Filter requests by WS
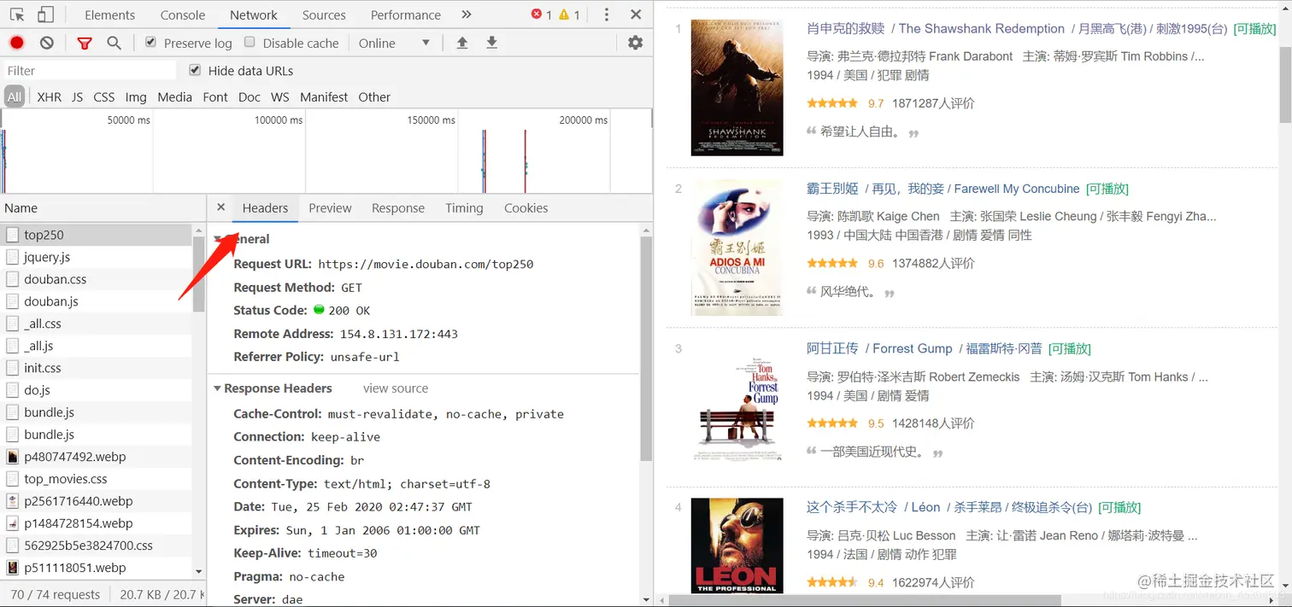1292x607 pixels. pyautogui.click(x=280, y=97)
